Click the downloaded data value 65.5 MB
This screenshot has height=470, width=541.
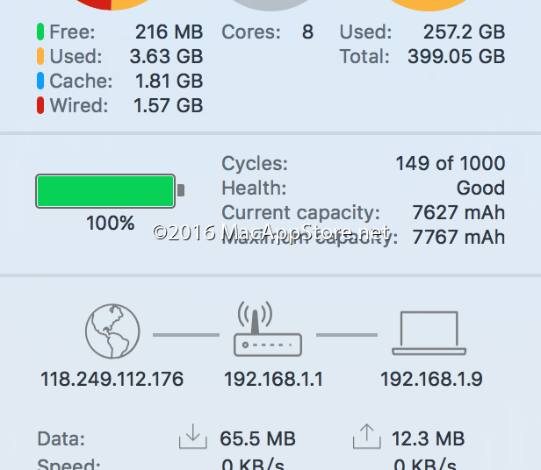tap(257, 438)
